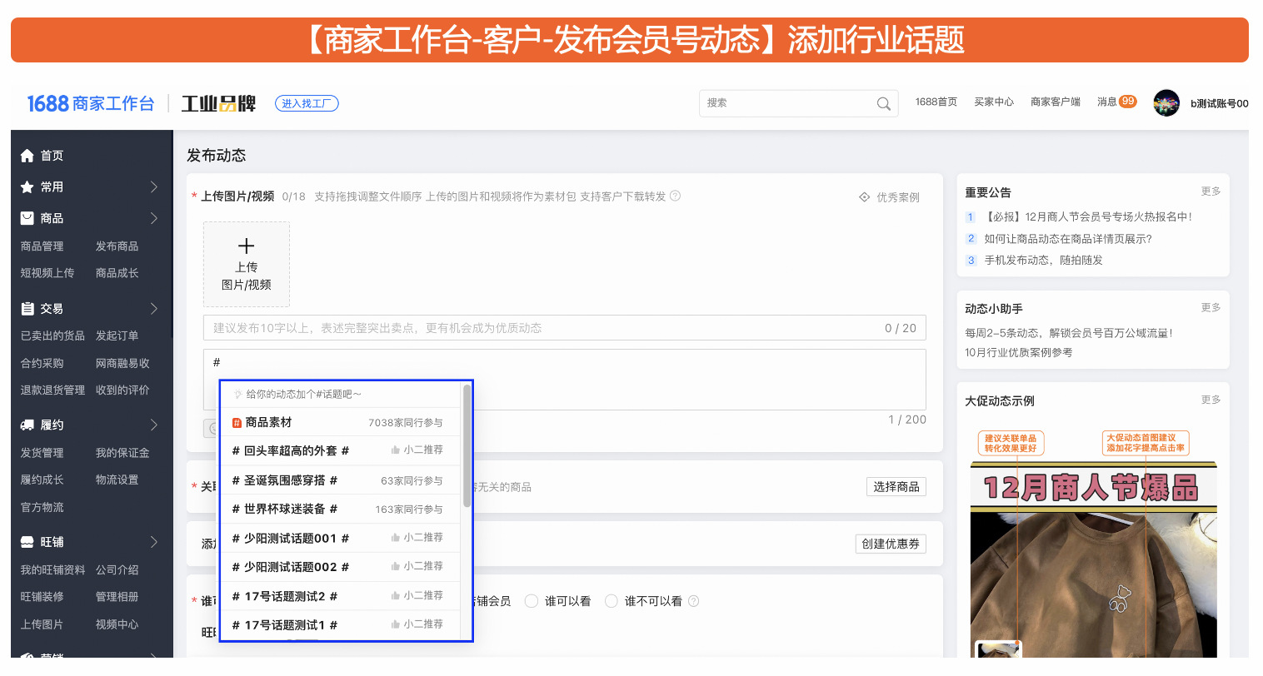Open 发布商品 in the sidebar
Viewport: 1263px width, 676px height.
tap(117, 246)
